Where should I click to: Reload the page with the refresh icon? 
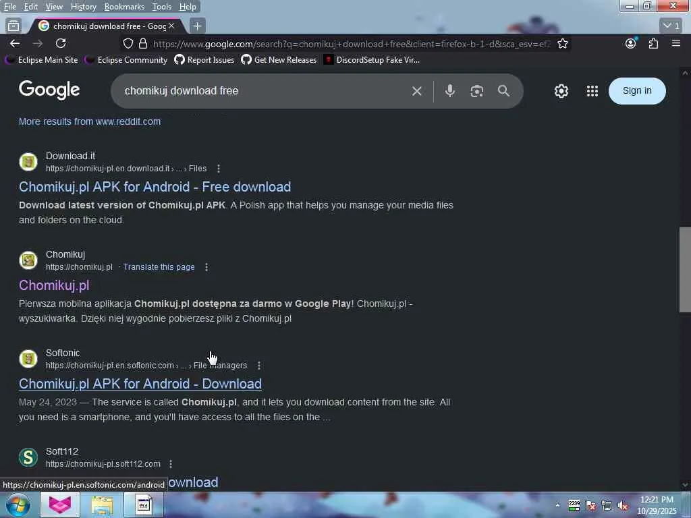pos(61,43)
